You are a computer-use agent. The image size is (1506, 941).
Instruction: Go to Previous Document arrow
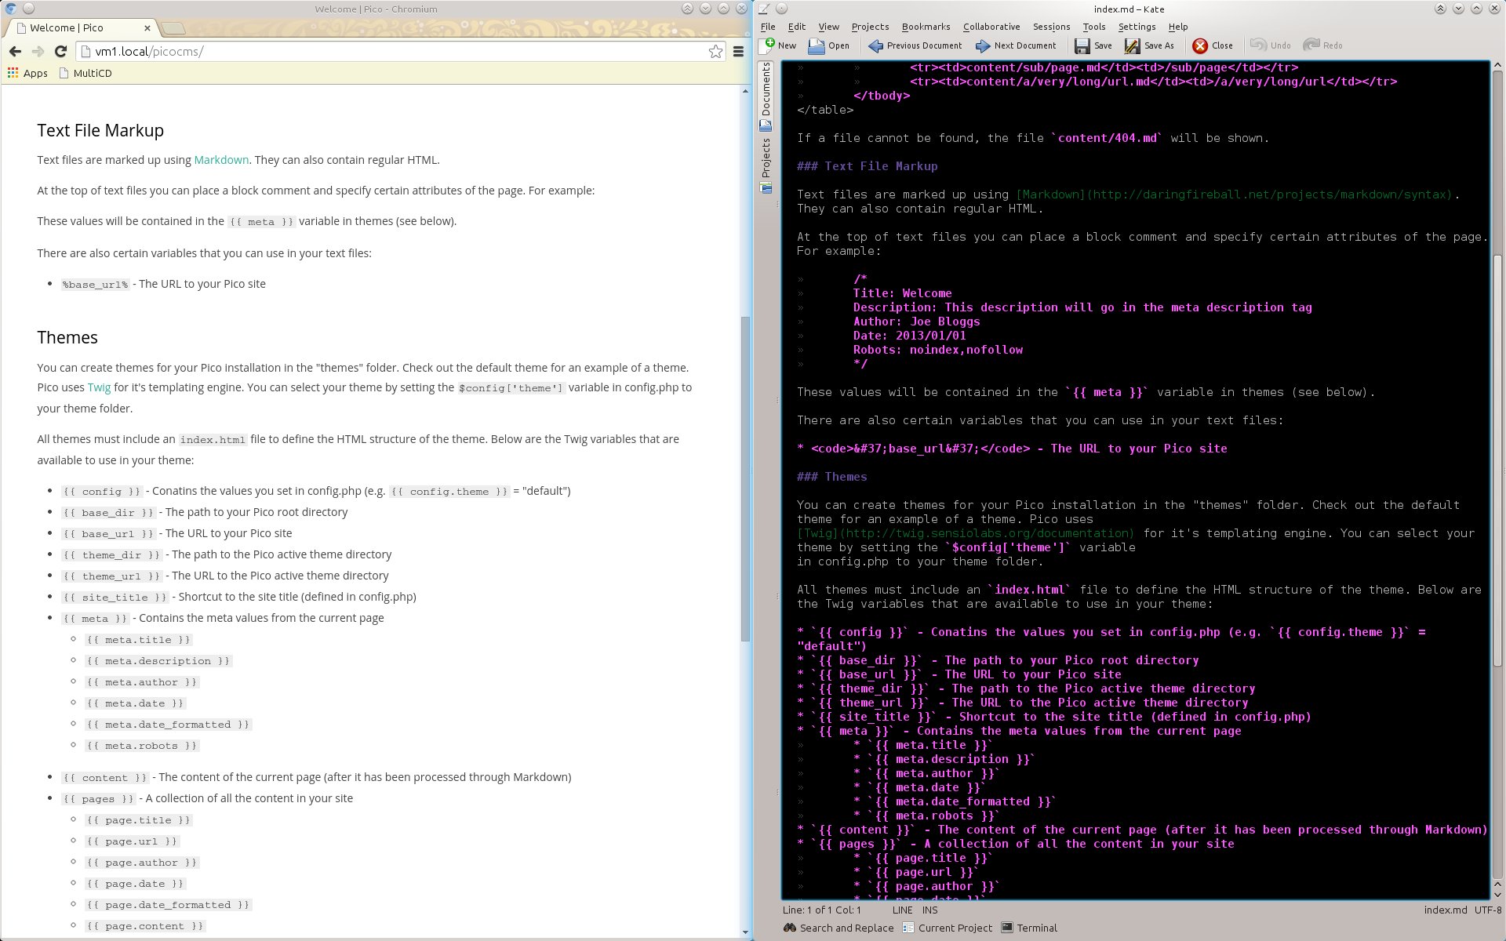pyautogui.click(x=875, y=45)
